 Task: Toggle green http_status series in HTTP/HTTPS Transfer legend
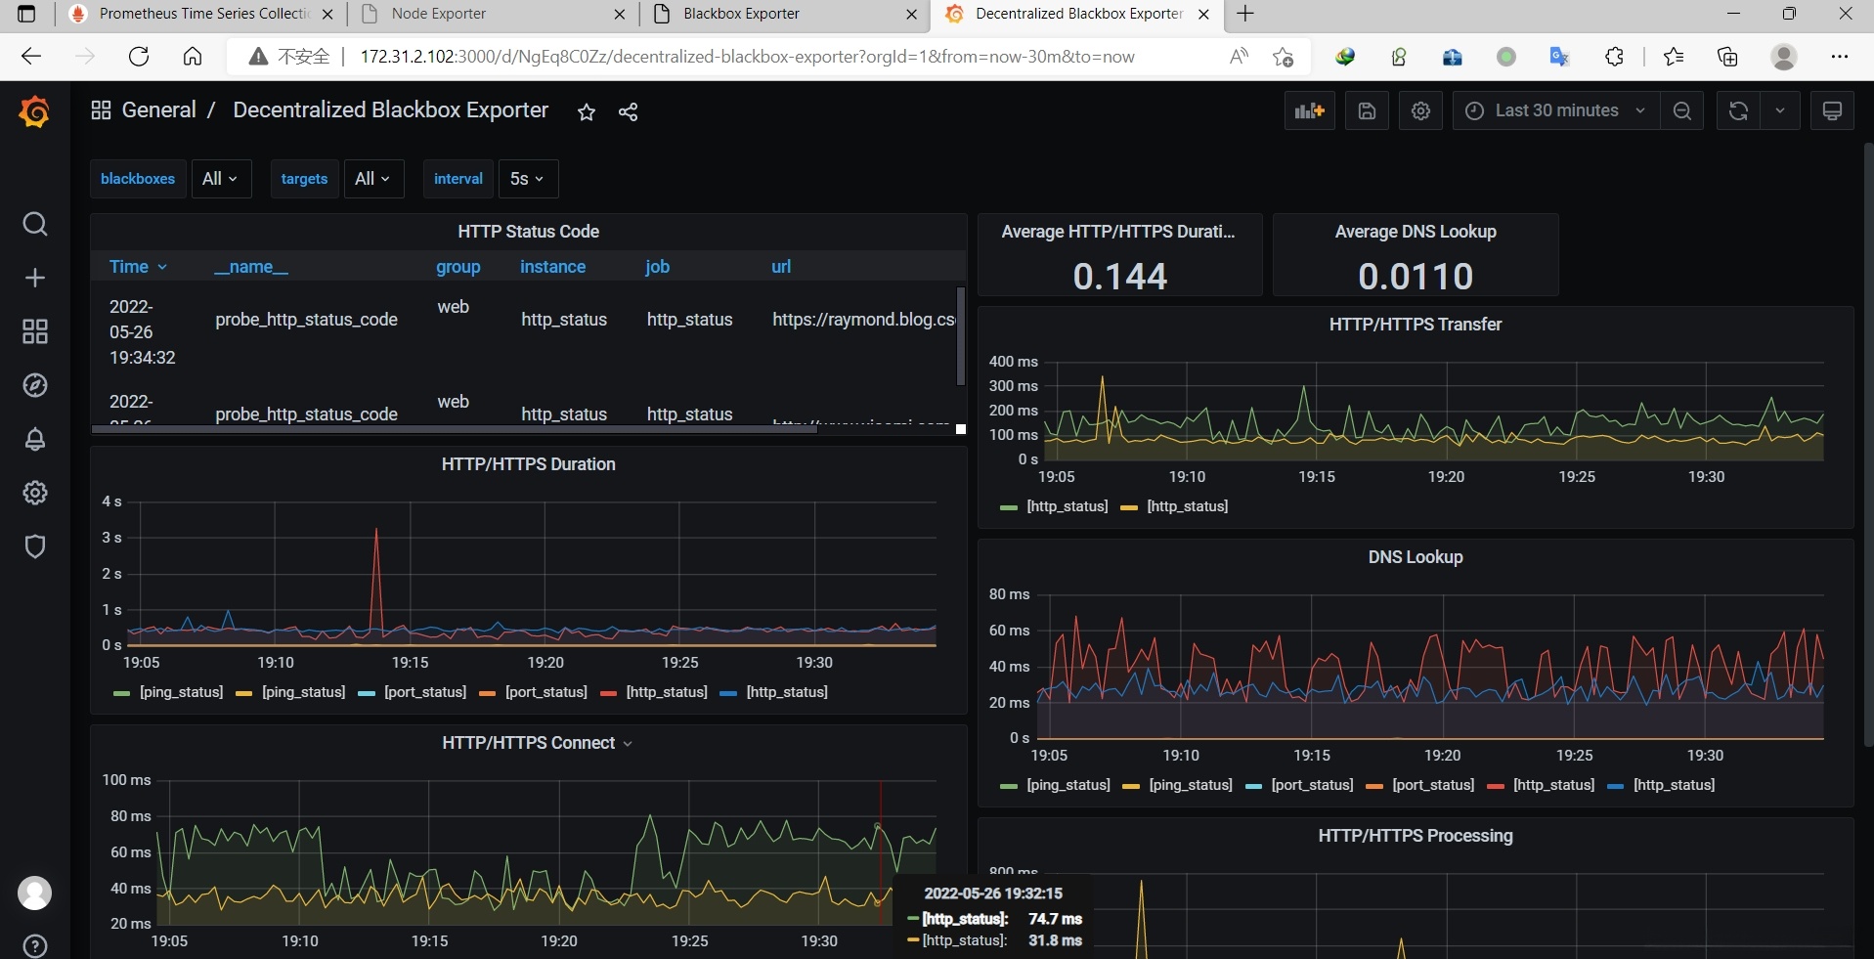(1066, 506)
